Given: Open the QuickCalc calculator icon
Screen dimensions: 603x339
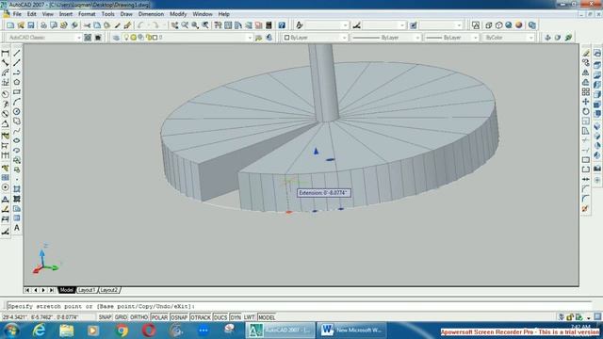Looking at the screenshot, I should 269,25.
